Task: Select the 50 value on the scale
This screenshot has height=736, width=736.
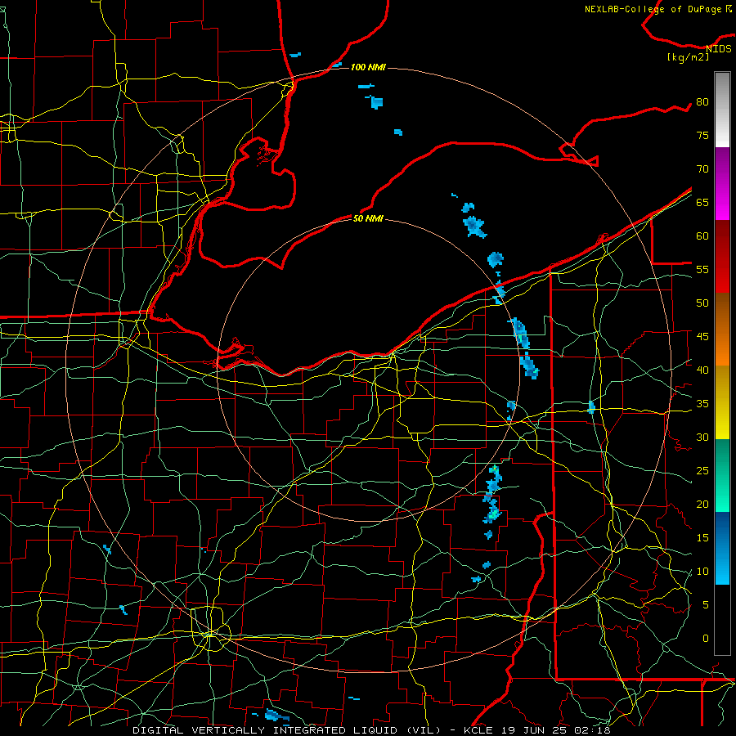Action: click(x=702, y=303)
